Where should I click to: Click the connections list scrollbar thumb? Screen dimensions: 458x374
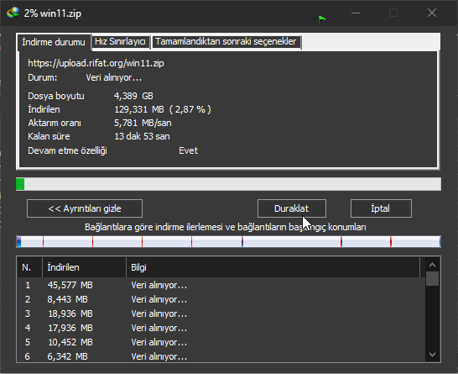pos(432,278)
